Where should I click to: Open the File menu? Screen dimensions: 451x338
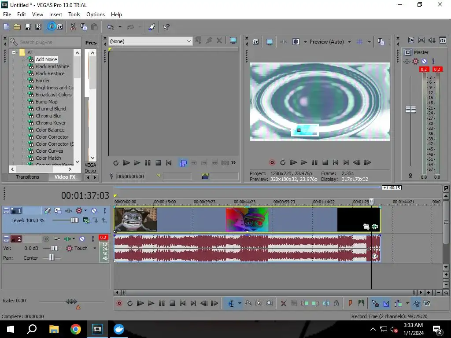pyautogui.click(x=7, y=15)
